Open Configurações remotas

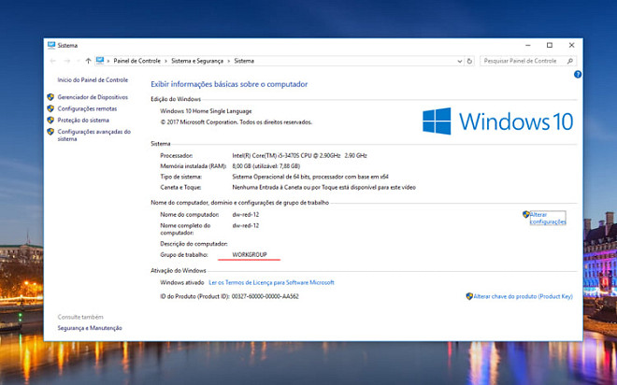[x=88, y=108]
